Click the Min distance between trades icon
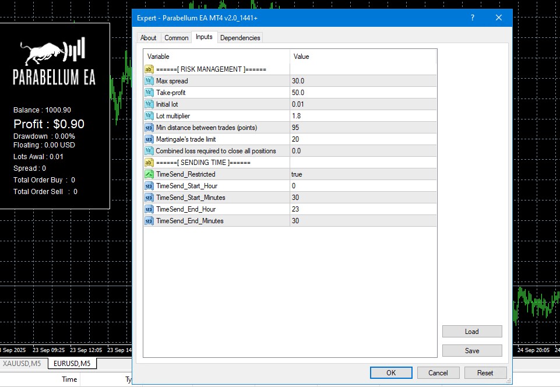This screenshot has width=560, height=387. 149,128
